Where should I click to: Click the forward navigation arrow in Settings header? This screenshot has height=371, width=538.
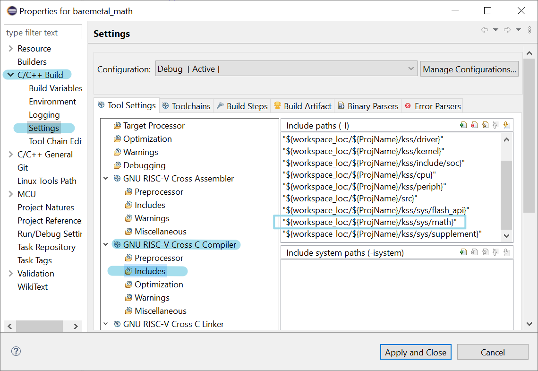pos(507,30)
